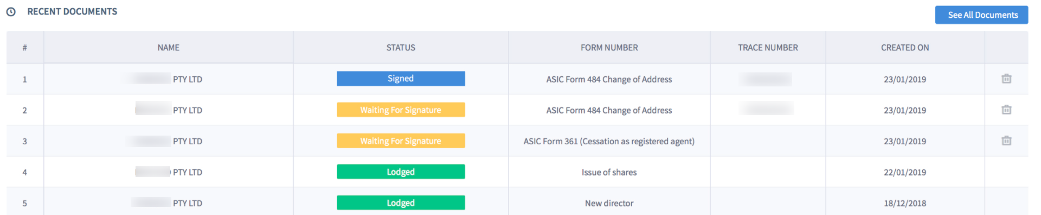Viewport: 1041px width, 215px height.
Task: Click row 2 Waiting For Signature badge
Action: pos(401,110)
